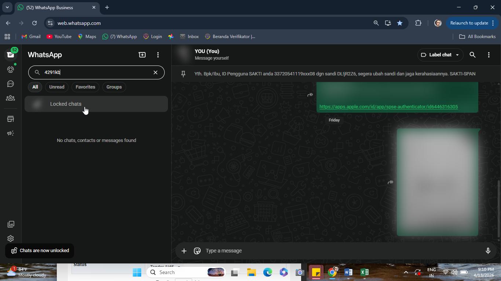This screenshot has height=281, width=501.
Task: Open the Gmail bookmark
Action: pyautogui.click(x=31, y=37)
